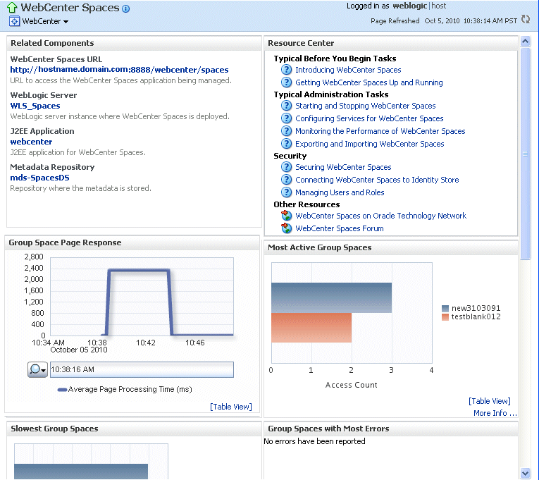Screen dimensions: 539x480
Task: Open Securing WebCenter Spaces link
Action: tap(343, 167)
